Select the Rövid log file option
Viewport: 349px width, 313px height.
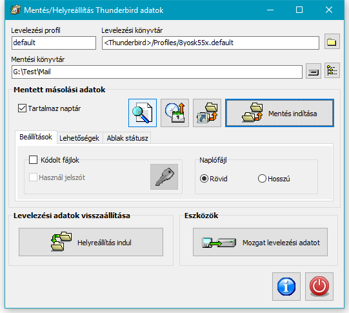coord(204,179)
